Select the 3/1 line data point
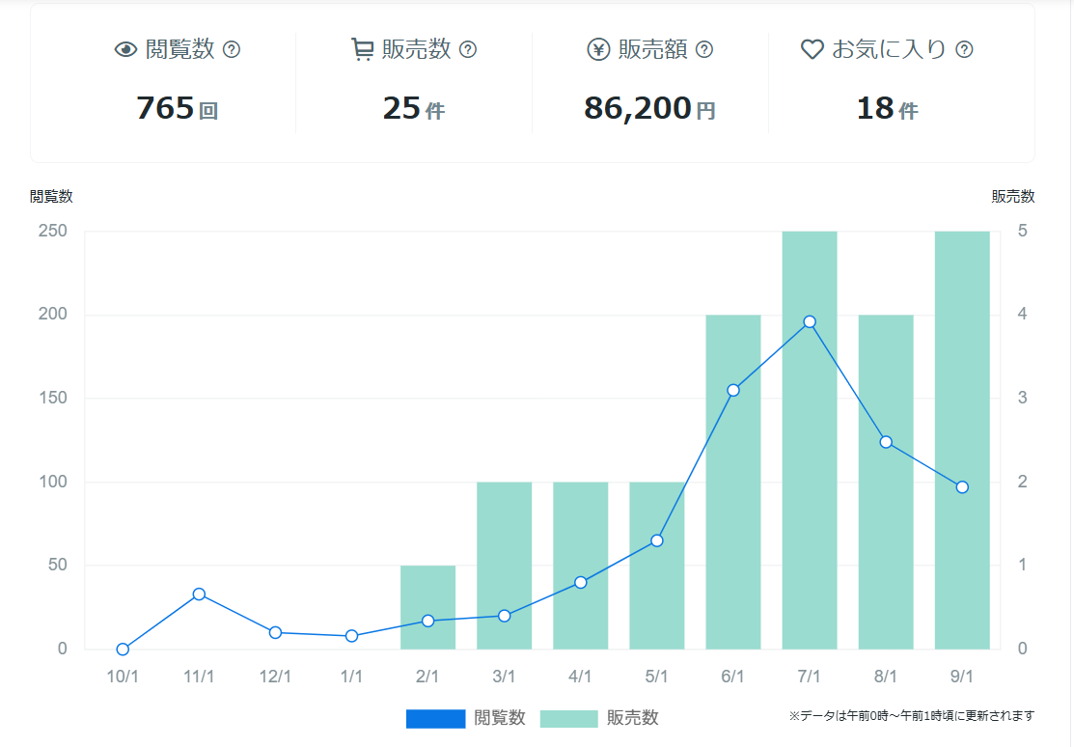Image resolution: width=1074 pixels, height=747 pixels. pyautogui.click(x=504, y=616)
